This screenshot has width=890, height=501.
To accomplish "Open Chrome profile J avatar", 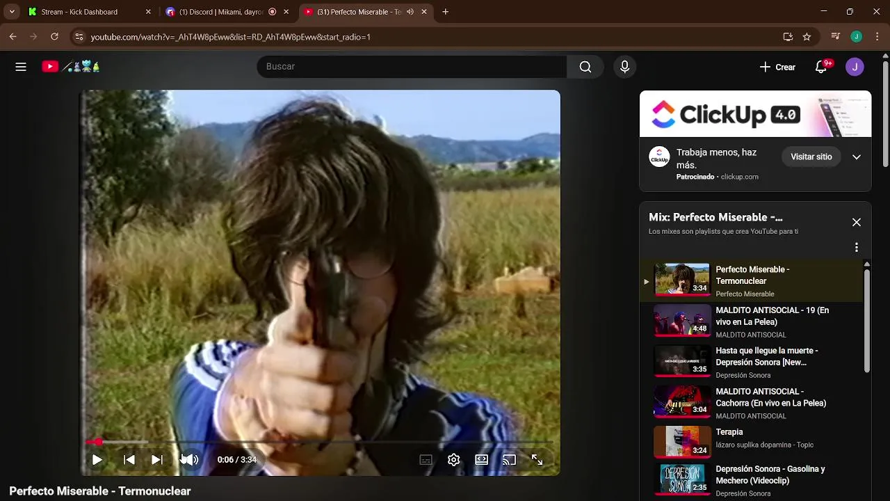I will [x=857, y=37].
